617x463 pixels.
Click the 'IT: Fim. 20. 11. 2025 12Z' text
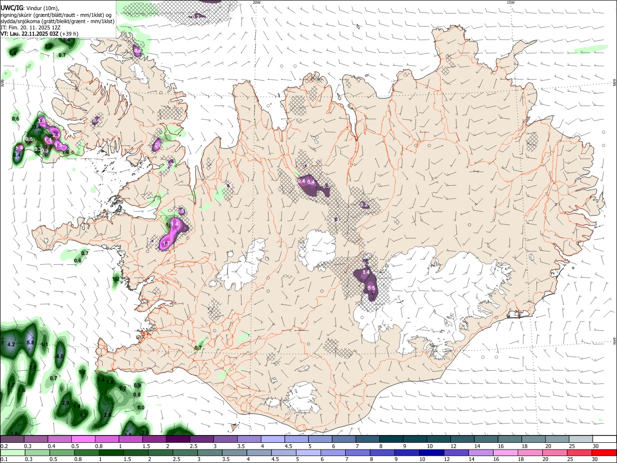pyautogui.click(x=31, y=27)
